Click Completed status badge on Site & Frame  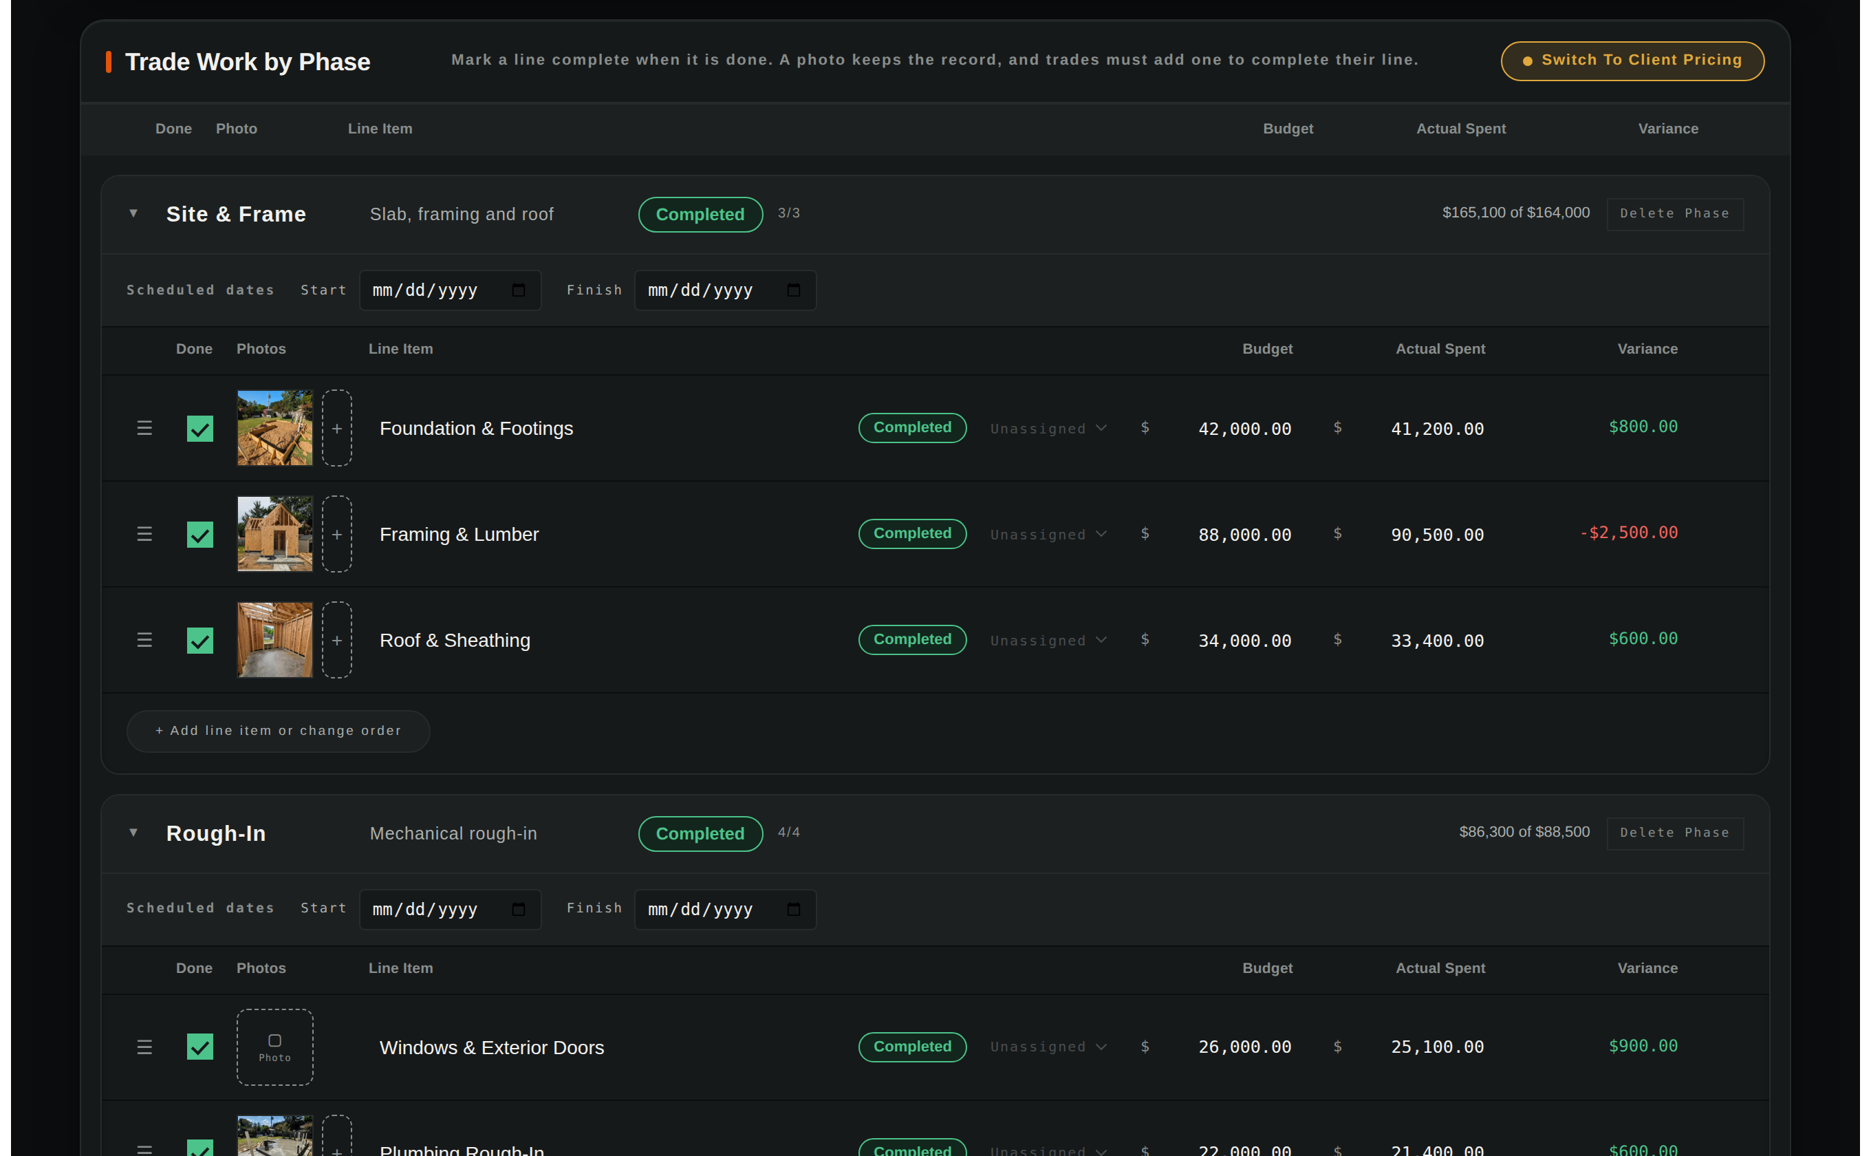tap(700, 214)
